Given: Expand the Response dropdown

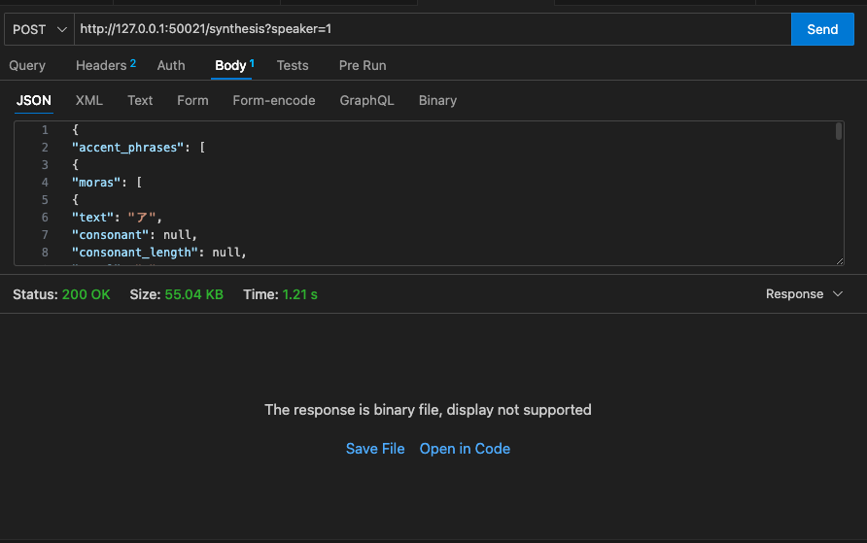Looking at the screenshot, I should tap(804, 294).
